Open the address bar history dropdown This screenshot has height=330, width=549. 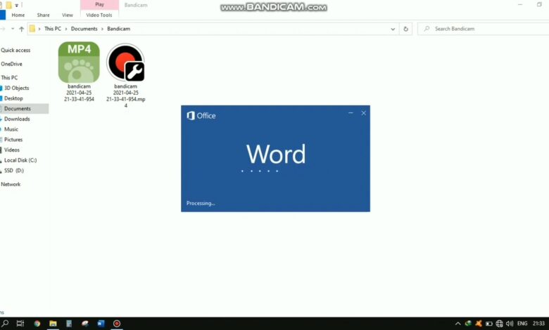393,29
